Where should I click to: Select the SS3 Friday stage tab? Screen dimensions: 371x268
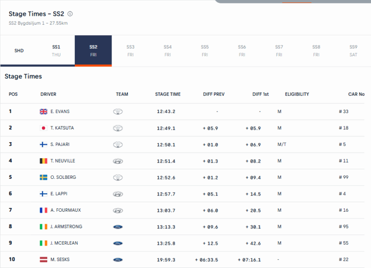(130, 51)
